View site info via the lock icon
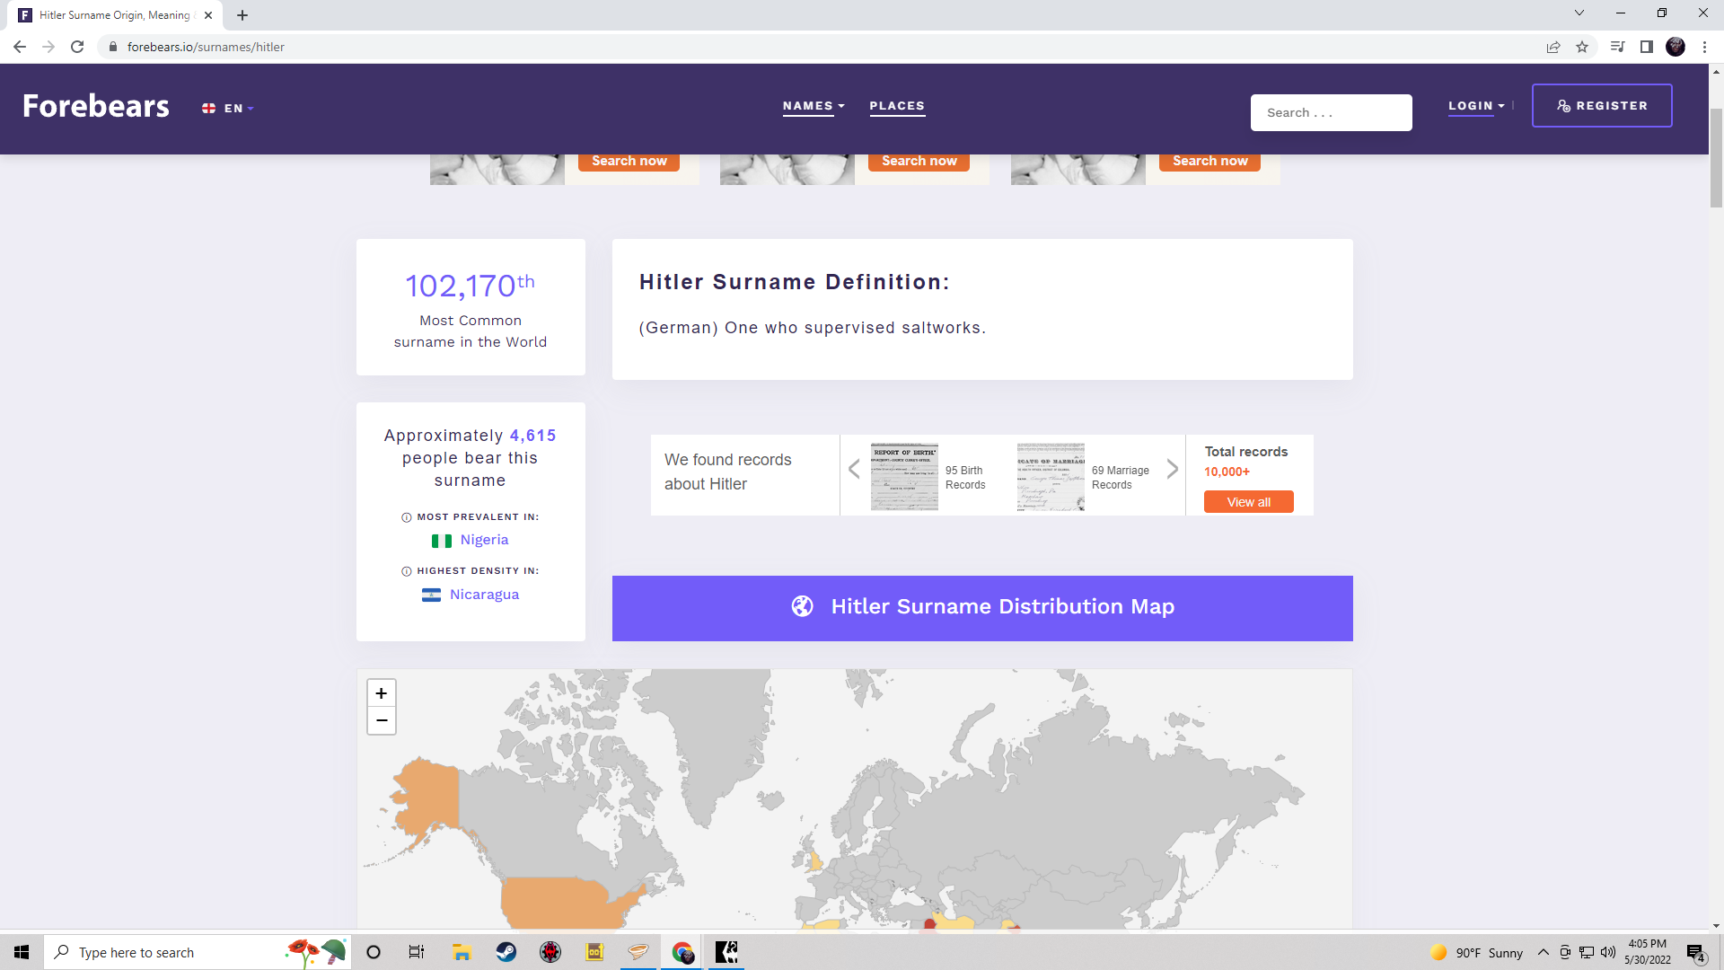The image size is (1724, 970). click(x=112, y=47)
